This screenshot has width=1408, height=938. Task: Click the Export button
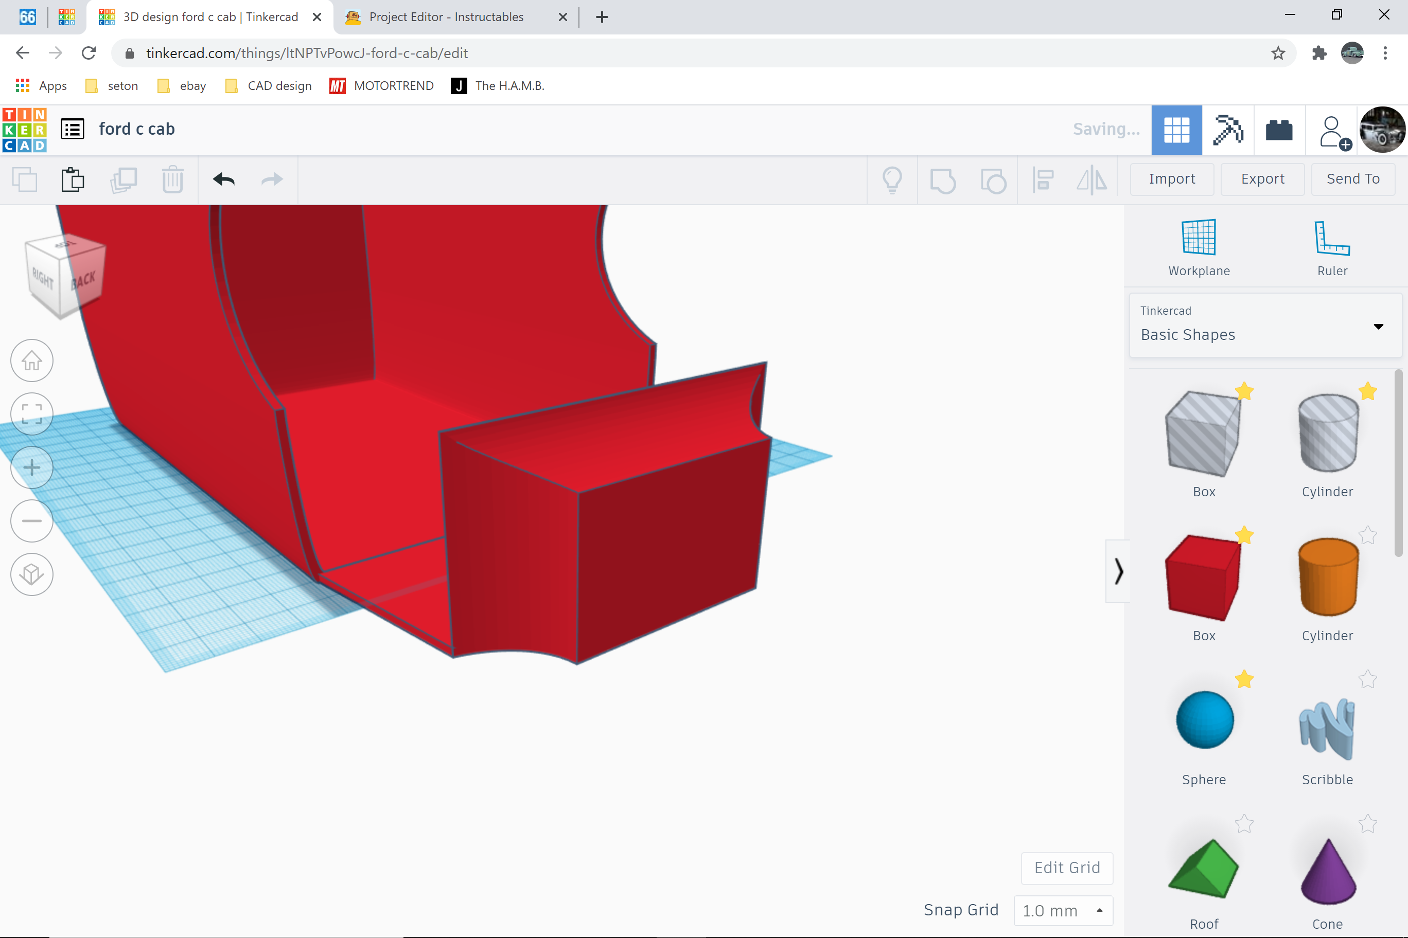click(x=1262, y=179)
